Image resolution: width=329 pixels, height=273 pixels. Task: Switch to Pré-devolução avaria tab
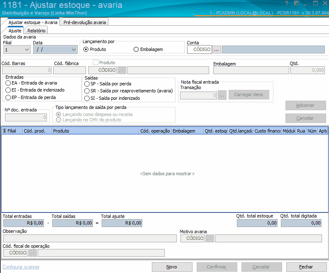[85, 22]
